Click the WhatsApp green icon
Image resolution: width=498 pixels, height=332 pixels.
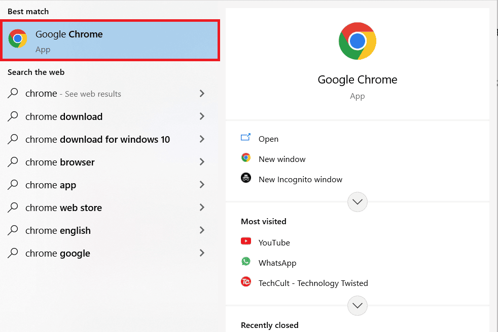[x=246, y=261]
